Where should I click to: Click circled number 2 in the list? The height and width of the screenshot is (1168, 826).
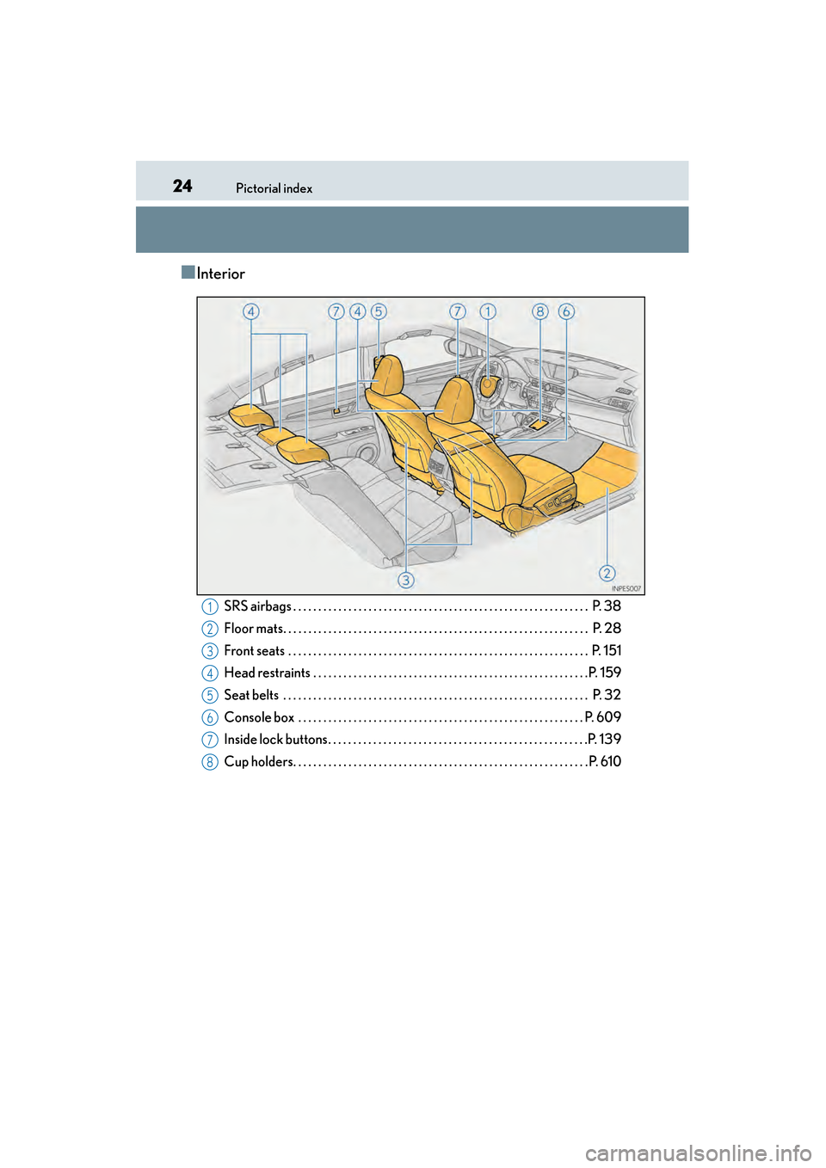click(x=210, y=630)
